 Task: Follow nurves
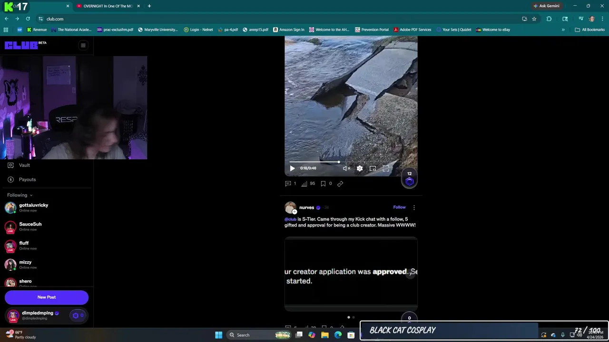coord(399,207)
